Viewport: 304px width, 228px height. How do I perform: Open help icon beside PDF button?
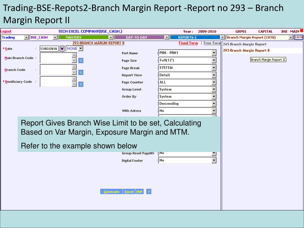click(149, 192)
